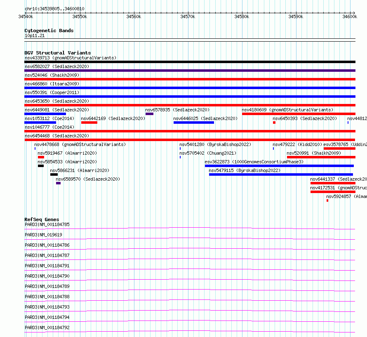This screenshot has width=367, height=337.
Task: Click the nsv6454468 (Sedlazeck2020) label
Action: [x=57, y=136]
